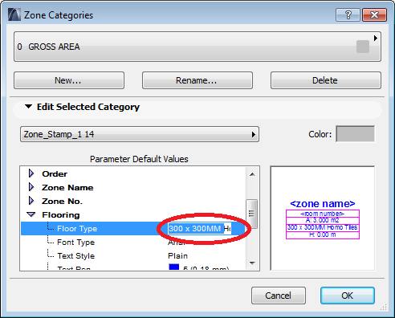
Task: Cancel the zone category changes
Action: pos(279,296)
